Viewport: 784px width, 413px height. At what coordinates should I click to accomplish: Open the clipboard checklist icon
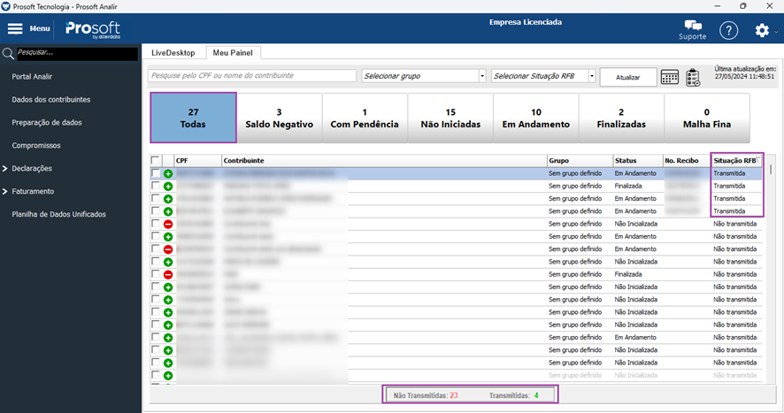coord(693,78)
